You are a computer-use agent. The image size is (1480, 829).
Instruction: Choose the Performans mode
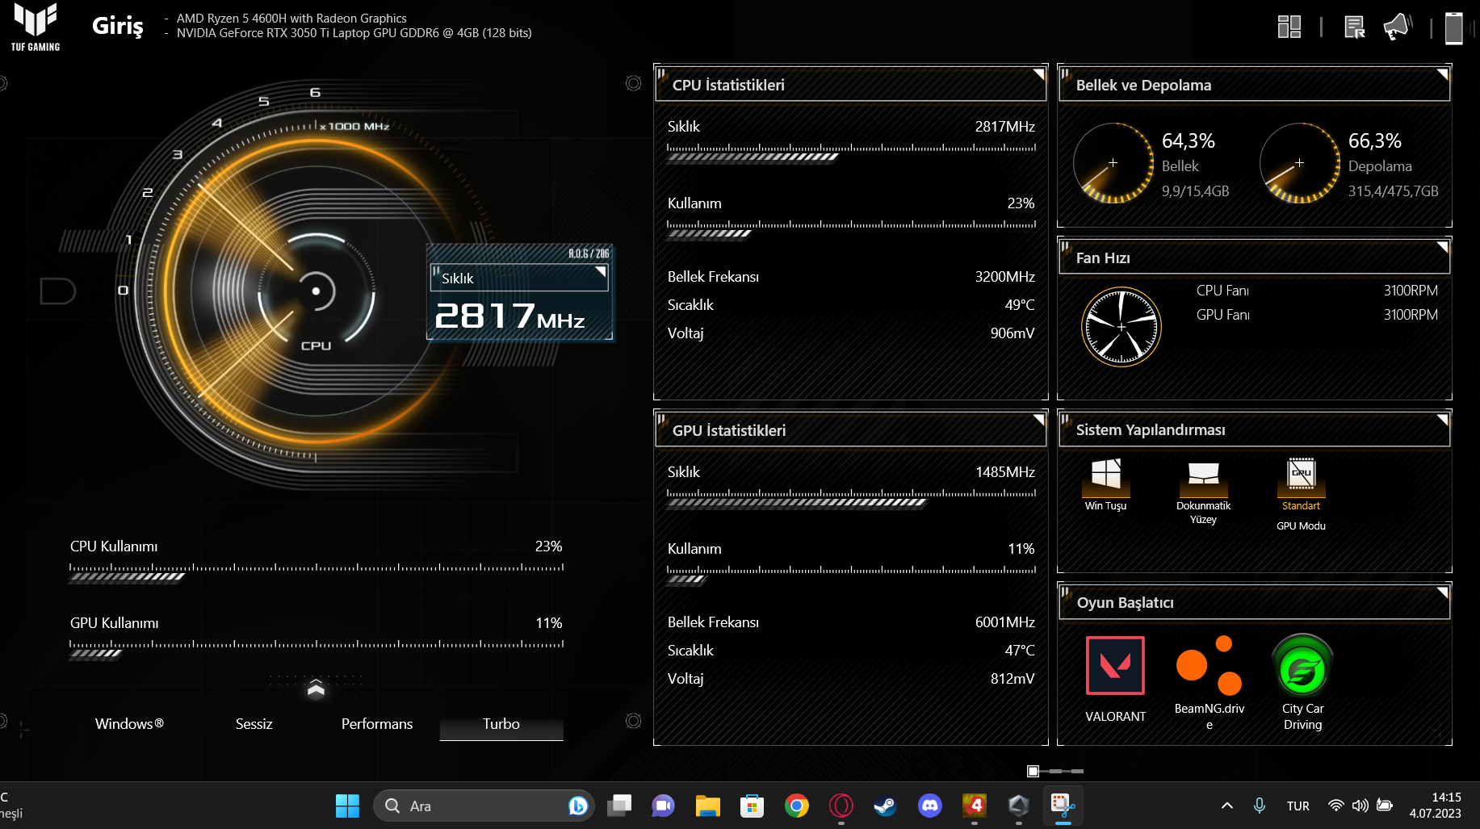(377, 724)
